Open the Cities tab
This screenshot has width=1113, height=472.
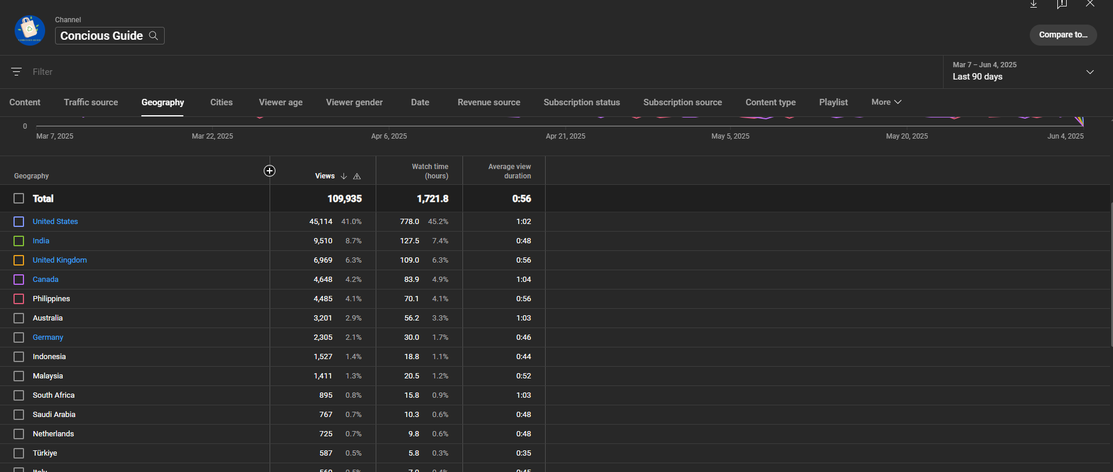222,102
